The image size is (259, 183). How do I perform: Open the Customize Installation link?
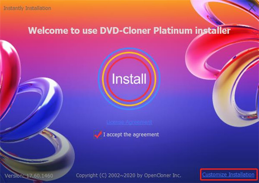click(x=228, y=174)
